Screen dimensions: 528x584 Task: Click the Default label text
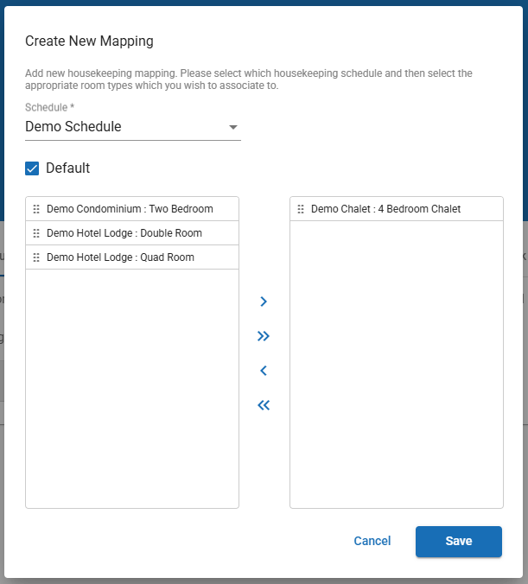pyautogui.click(x=67, y=168)
